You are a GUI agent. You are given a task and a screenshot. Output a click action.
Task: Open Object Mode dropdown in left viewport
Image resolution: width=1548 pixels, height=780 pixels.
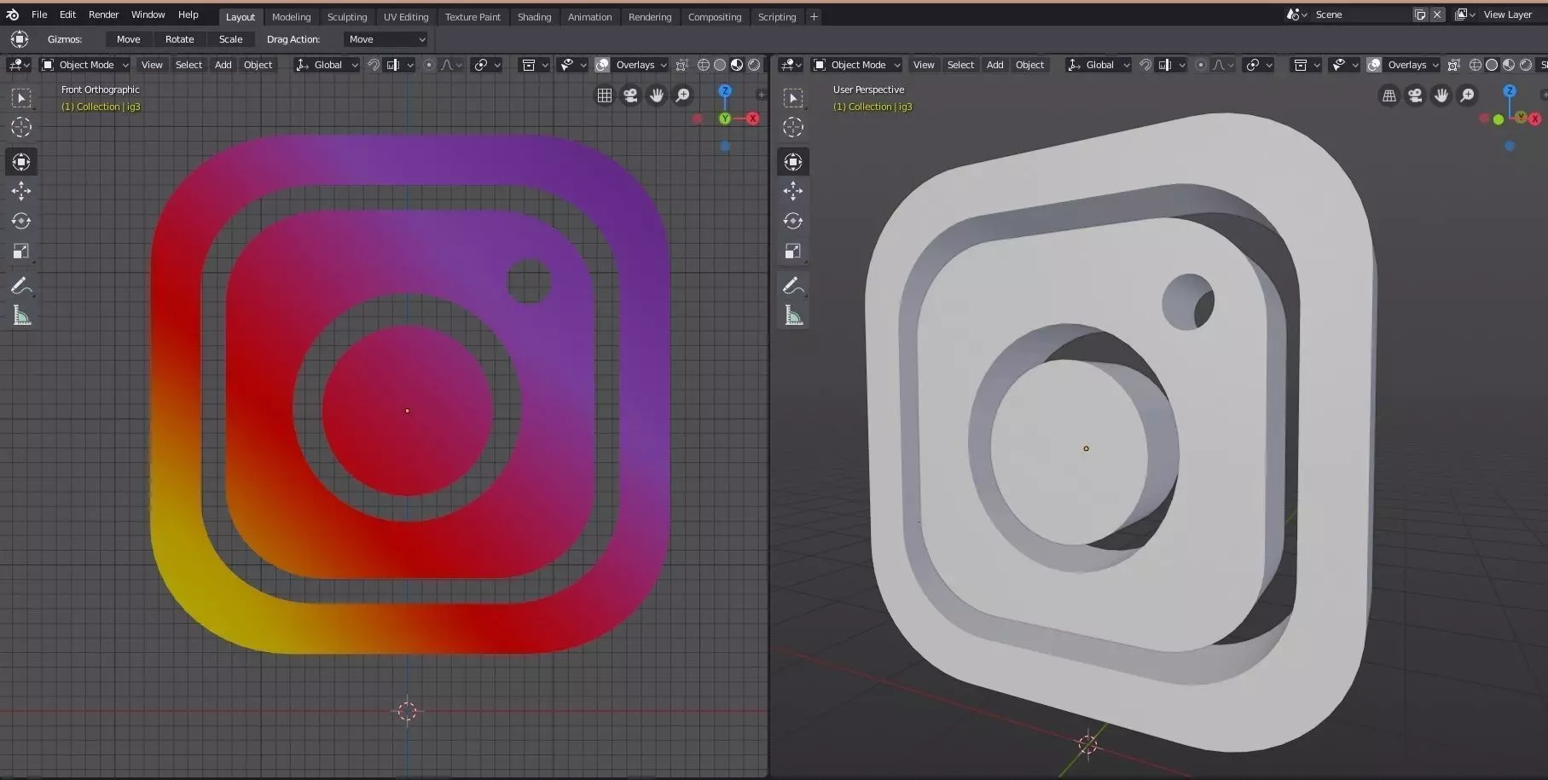point(85,65)
